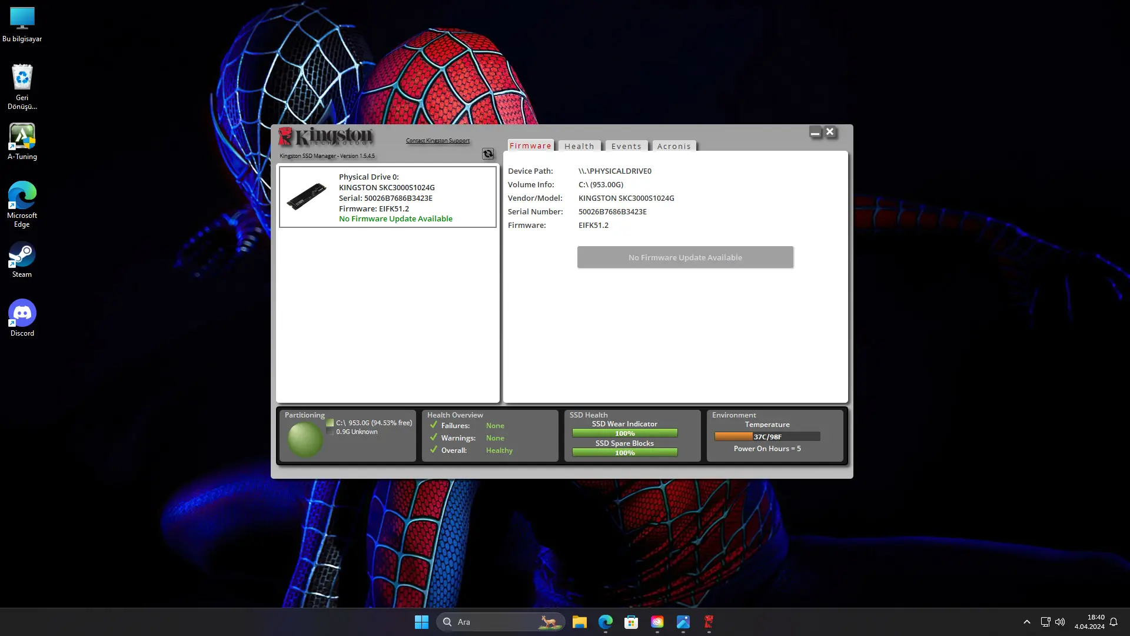Click the 0.9G Unknown legend swatch
This screenshot has height=636, width=1130.
click(x=330, y=432)
